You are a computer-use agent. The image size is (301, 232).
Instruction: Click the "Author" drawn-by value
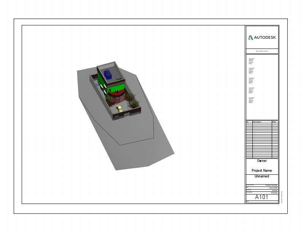click(x=275, y=190)
